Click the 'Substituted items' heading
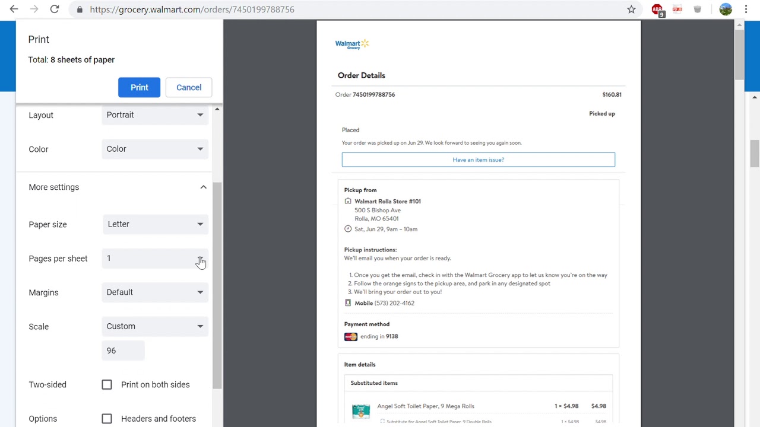The image size is (760, 427). (374, 383)
